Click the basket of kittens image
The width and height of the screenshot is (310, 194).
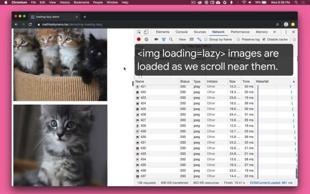pyautogui.click(x=60, y=65)
